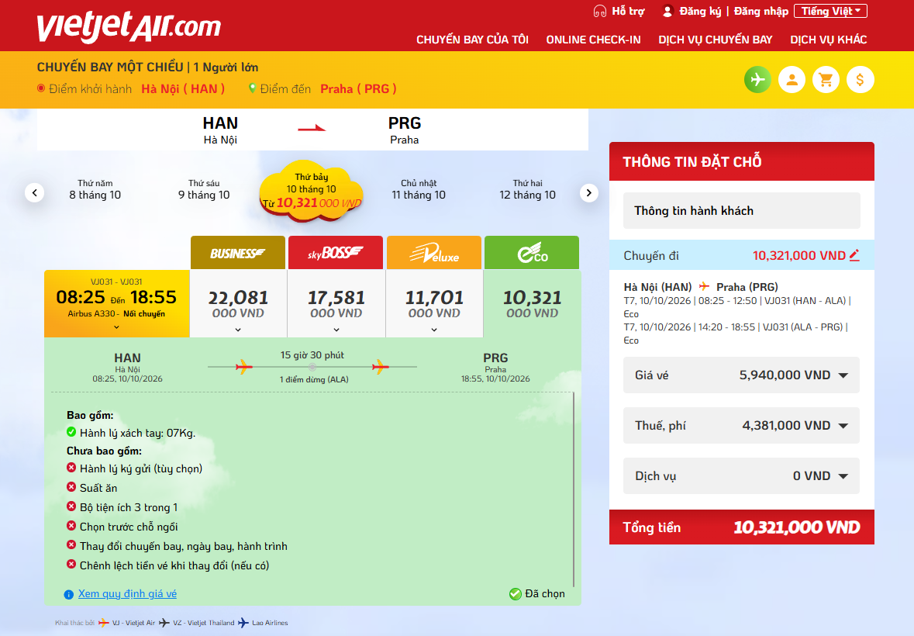The width and height of the screenshot is (914, 636).
Task: Click the Vietjet Air.com logo
Action: pos(129,27)
